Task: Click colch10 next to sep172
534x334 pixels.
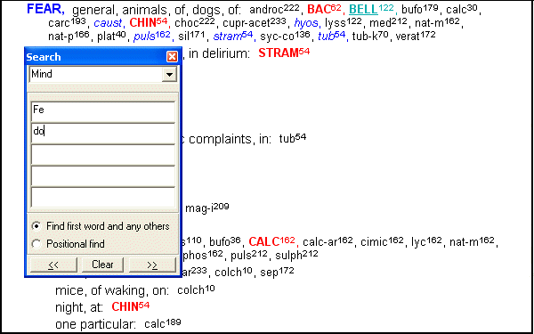Action: 233,273
